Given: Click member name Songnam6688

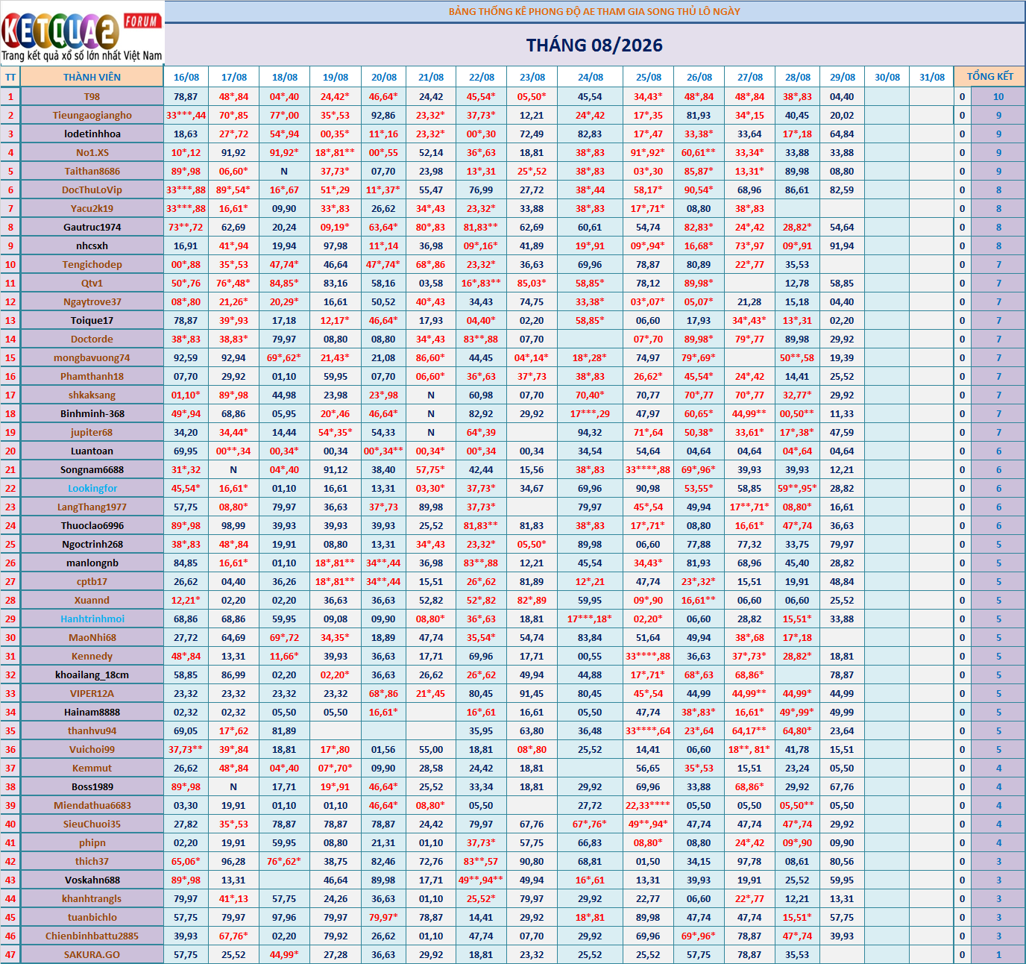Looking at the screenshot, I should pyautogui.click(x=92, y=469).
